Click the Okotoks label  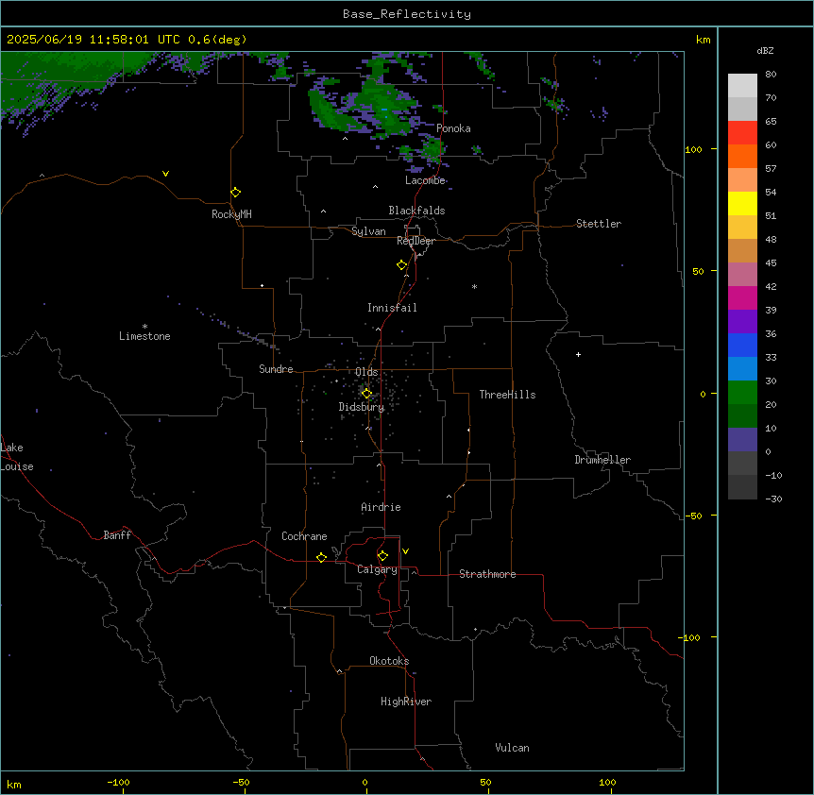[x=389, y=661]
